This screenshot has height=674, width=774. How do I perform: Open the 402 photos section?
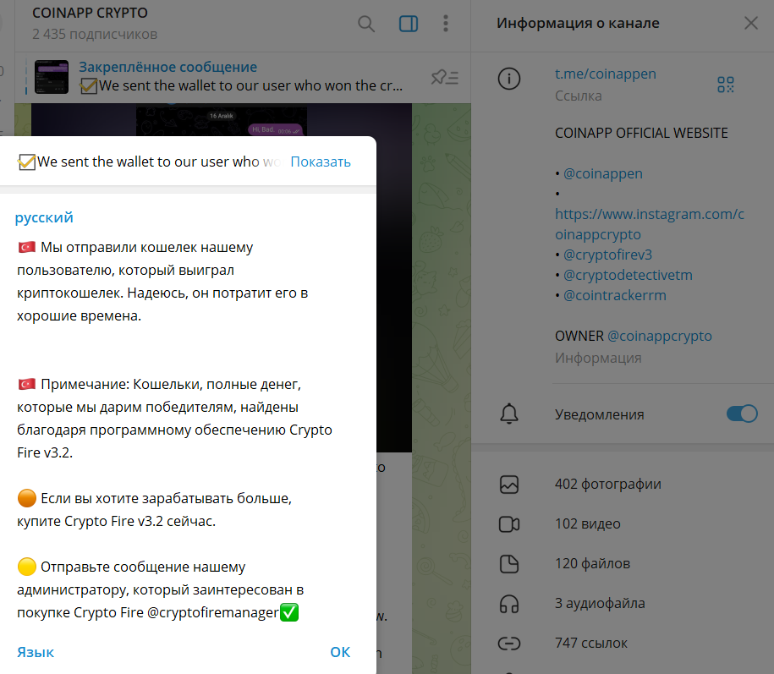[607, 484]
